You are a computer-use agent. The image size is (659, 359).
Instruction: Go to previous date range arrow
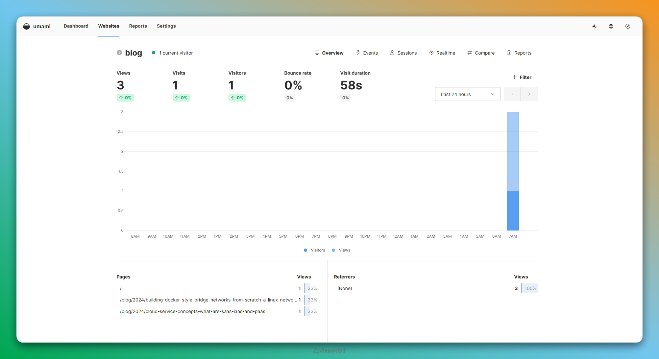(x=512, y=94)
